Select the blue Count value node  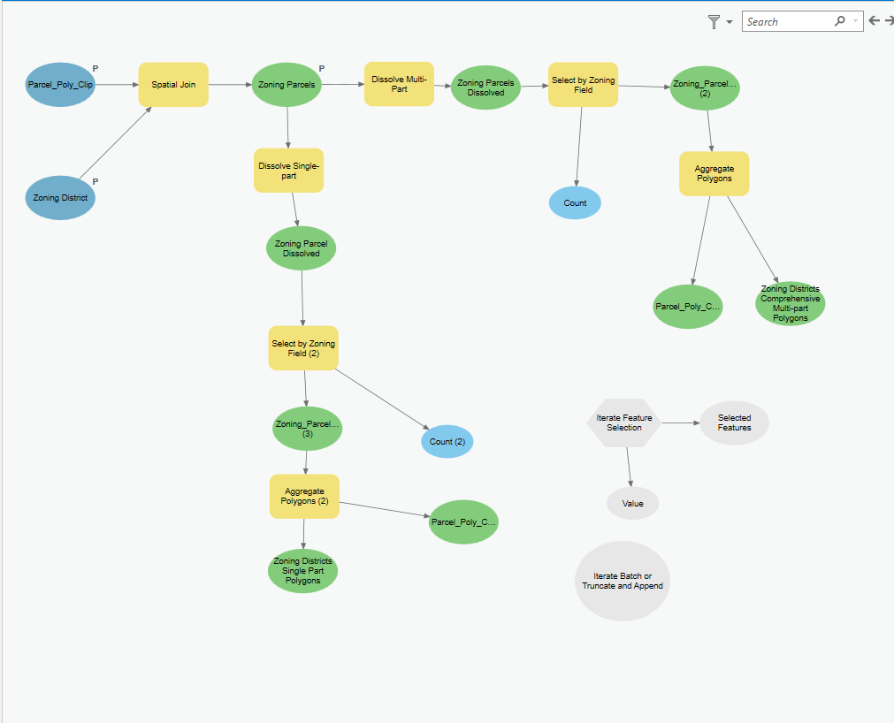(575, 202)
